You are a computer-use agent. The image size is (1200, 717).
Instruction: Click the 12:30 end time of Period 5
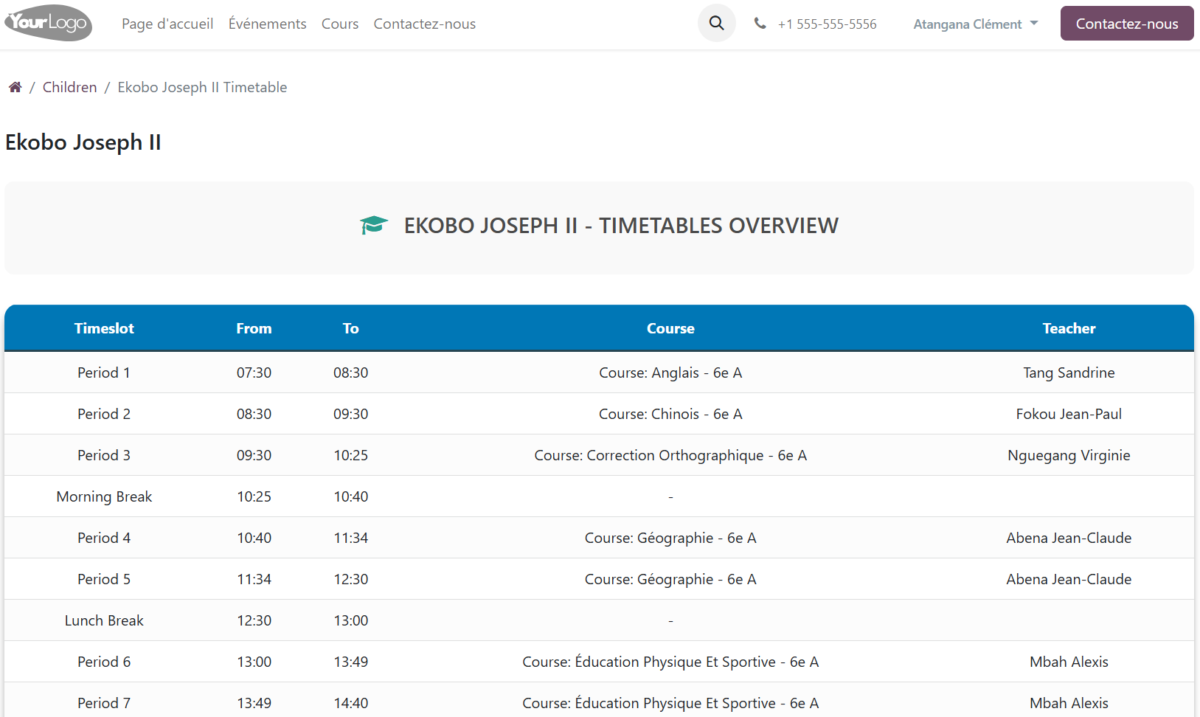pyautogui.click(x=350, y=579)
